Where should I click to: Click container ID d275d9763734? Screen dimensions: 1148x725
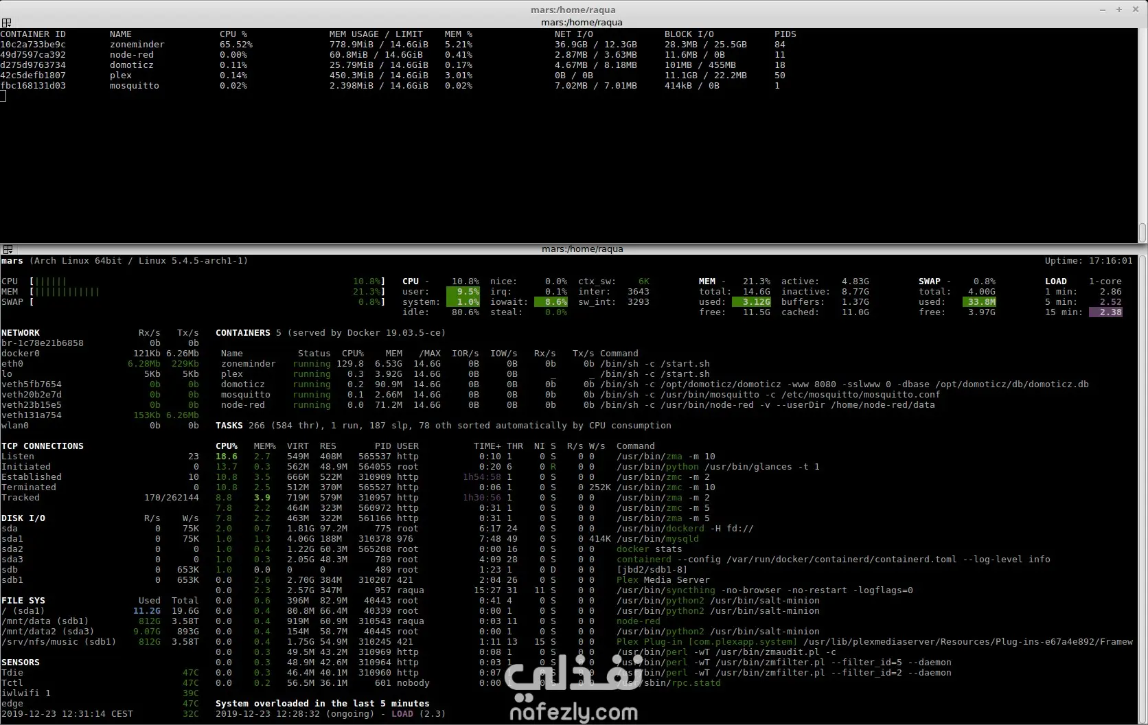[33, 65]
